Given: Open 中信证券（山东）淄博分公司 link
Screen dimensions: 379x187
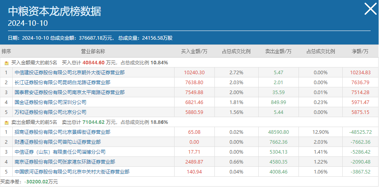Looking at the screenshot, I should pos(60,152).
